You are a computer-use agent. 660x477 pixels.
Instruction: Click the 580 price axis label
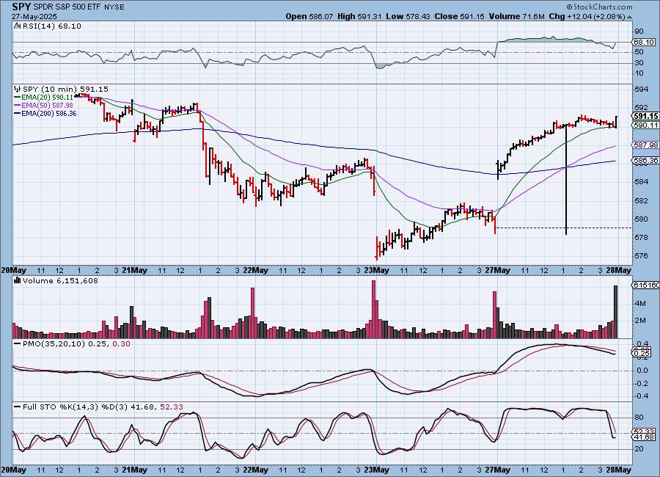click(x=641, y=219)
